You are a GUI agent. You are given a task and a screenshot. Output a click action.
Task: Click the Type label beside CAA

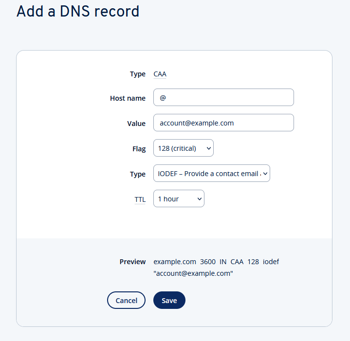pyautogui.click(x=137, y=74)
